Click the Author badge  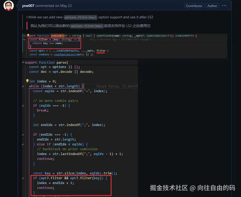point(212,6)
